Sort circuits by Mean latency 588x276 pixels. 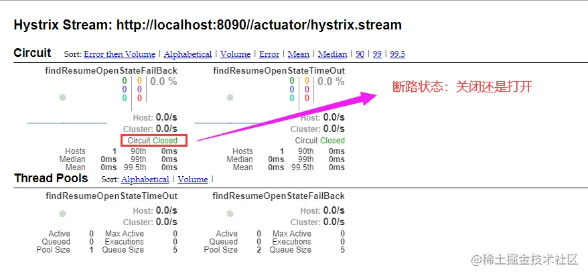pos(299,54)
